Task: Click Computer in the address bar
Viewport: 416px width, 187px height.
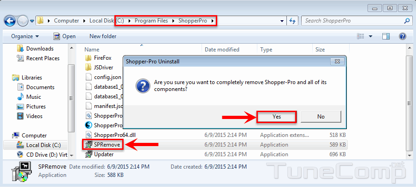Action: point(66,21)
